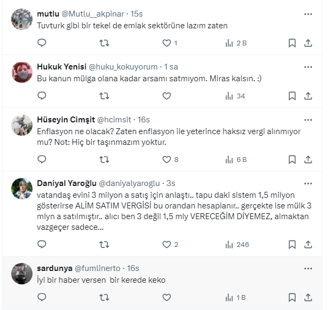Reply to mutlu's tweet about Tuvturk

click(x=42, y=43)
